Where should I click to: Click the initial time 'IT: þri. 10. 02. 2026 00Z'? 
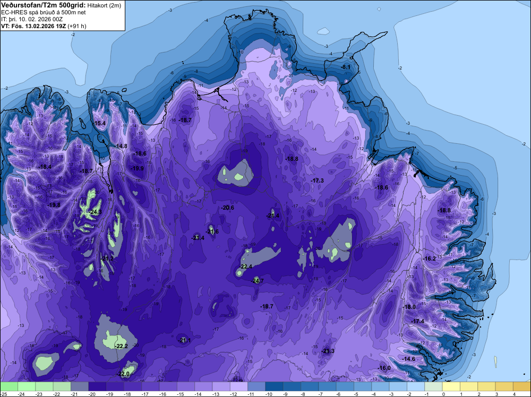tap(32, 19)
